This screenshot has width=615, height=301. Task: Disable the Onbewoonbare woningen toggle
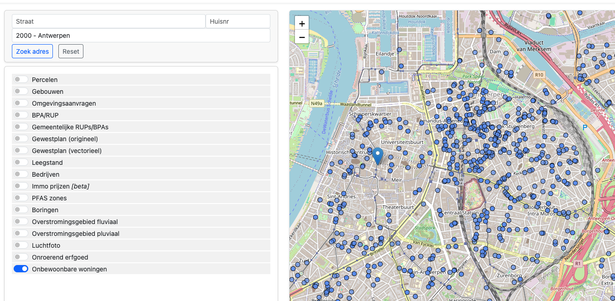pyautogui.click(x=21, y=269)
